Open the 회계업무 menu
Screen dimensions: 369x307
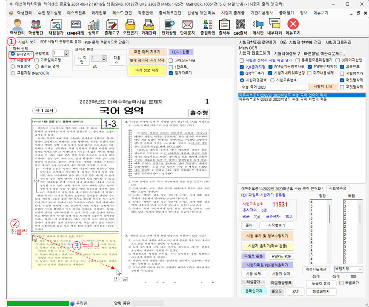click(x=100, y=13)
